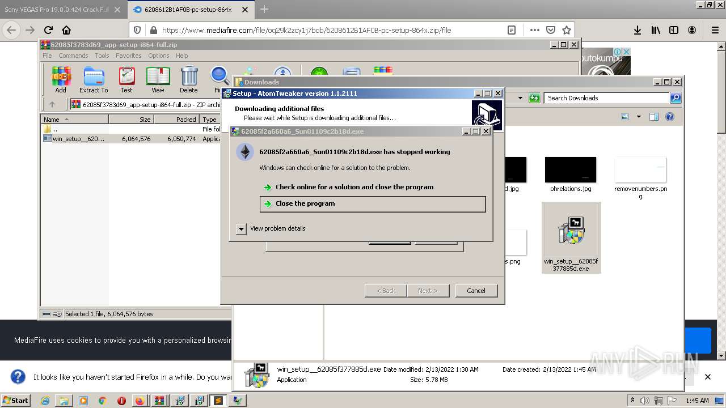Open WinRAR Commands menu
This screenshot has width=726, height=408.
click(x=73, y=56)
